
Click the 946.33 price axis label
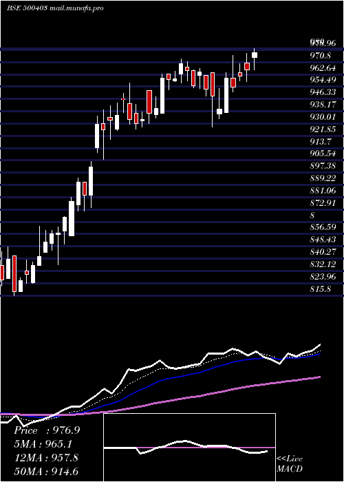pos(323,92)
